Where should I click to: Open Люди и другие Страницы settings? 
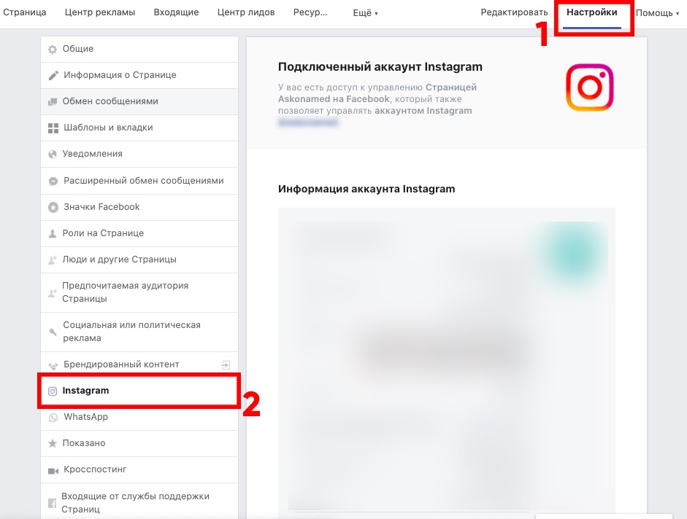pos(139,259)
